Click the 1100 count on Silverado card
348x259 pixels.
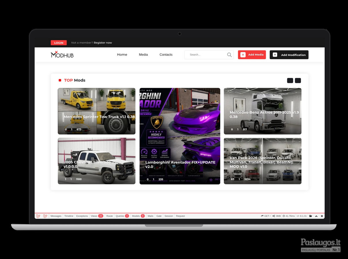[79, 179]
